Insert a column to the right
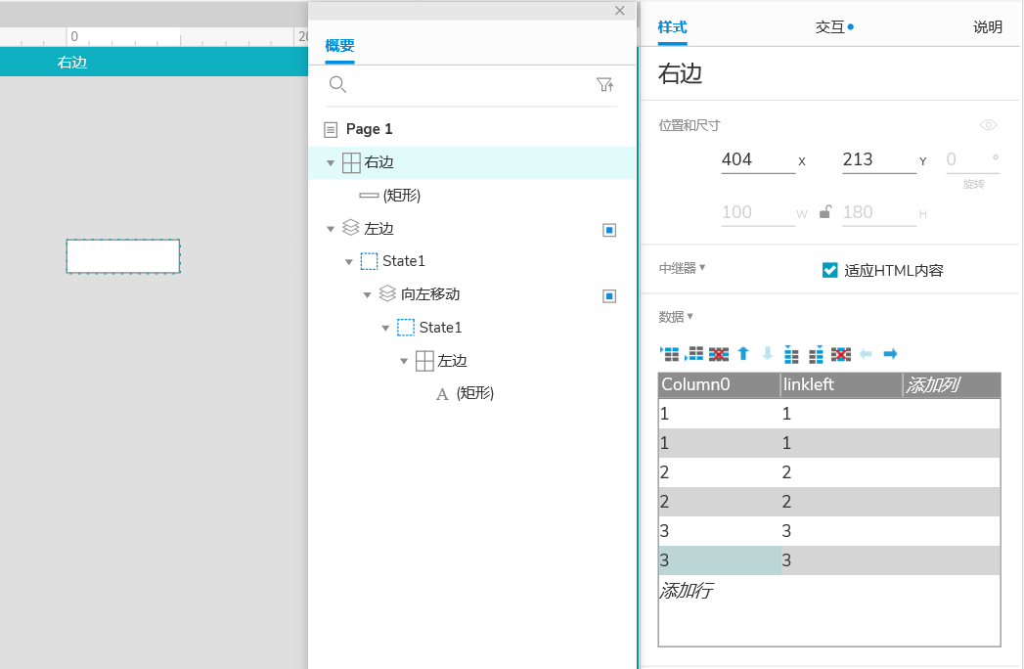This screenshot has width=1024, height=669. tap(817, 354)
